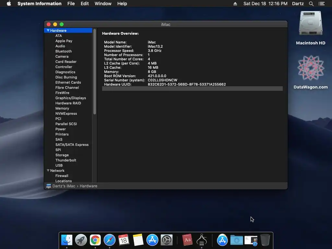This screenshot has width=332, height=249.
Task: Open the Help menu
Action: point(122,4)
